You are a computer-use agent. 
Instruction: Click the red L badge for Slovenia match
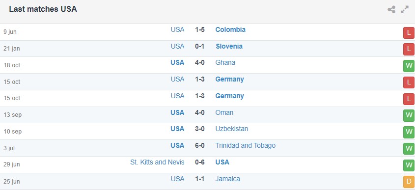click(x=409, y=50)
